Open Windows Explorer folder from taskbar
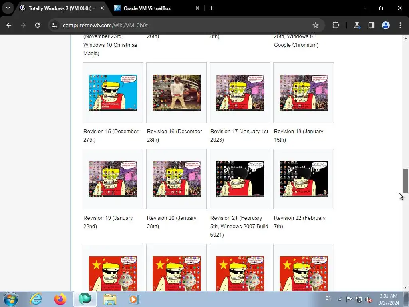Image resolution: width=409 pixels, height=307 pixels. pos(110,299)
